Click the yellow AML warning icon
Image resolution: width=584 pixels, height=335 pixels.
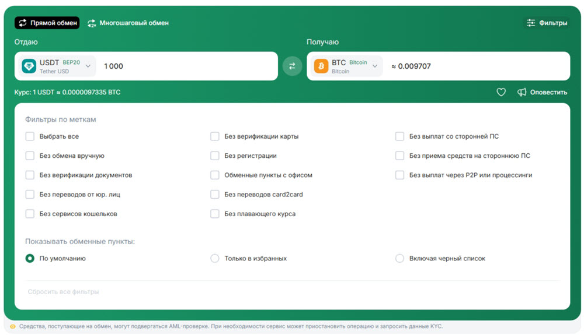point(13,326)
